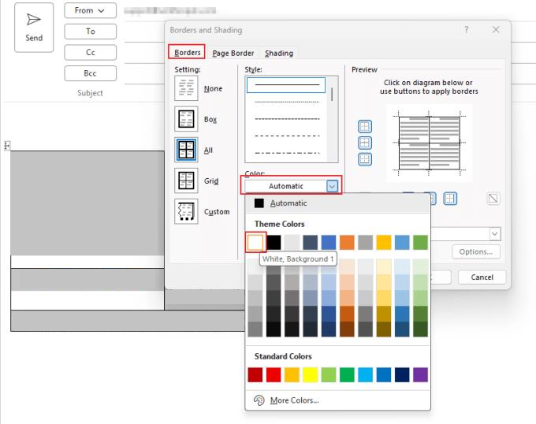Click the More Colors palette icon
This screenshot has width=536, height=424.
pos(259,400)
